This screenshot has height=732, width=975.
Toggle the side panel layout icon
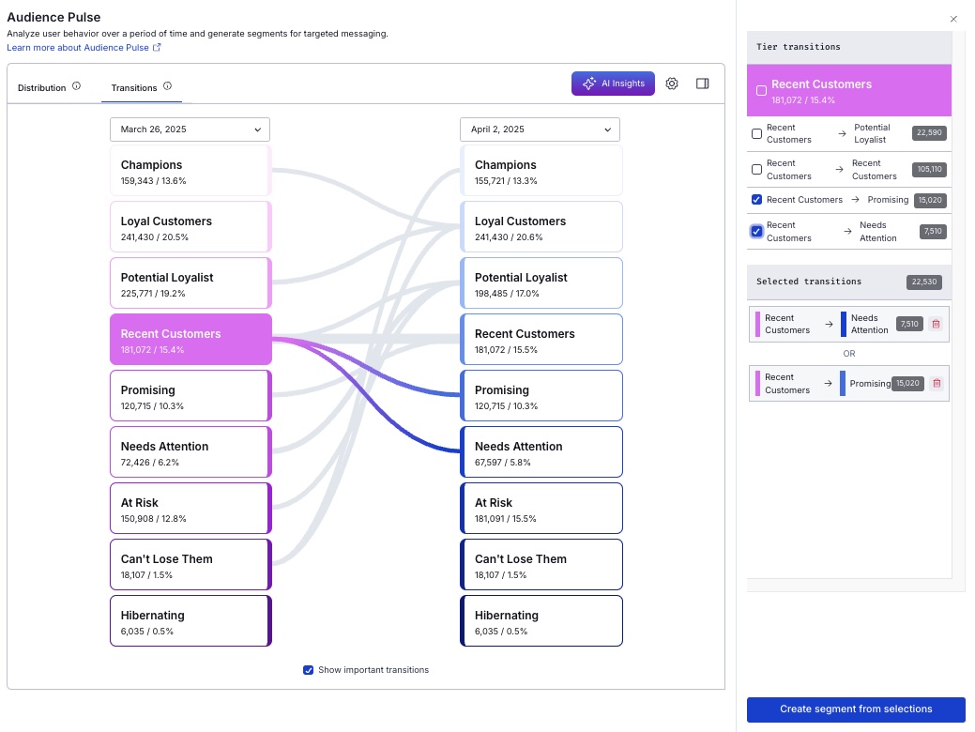pos(702,84)
